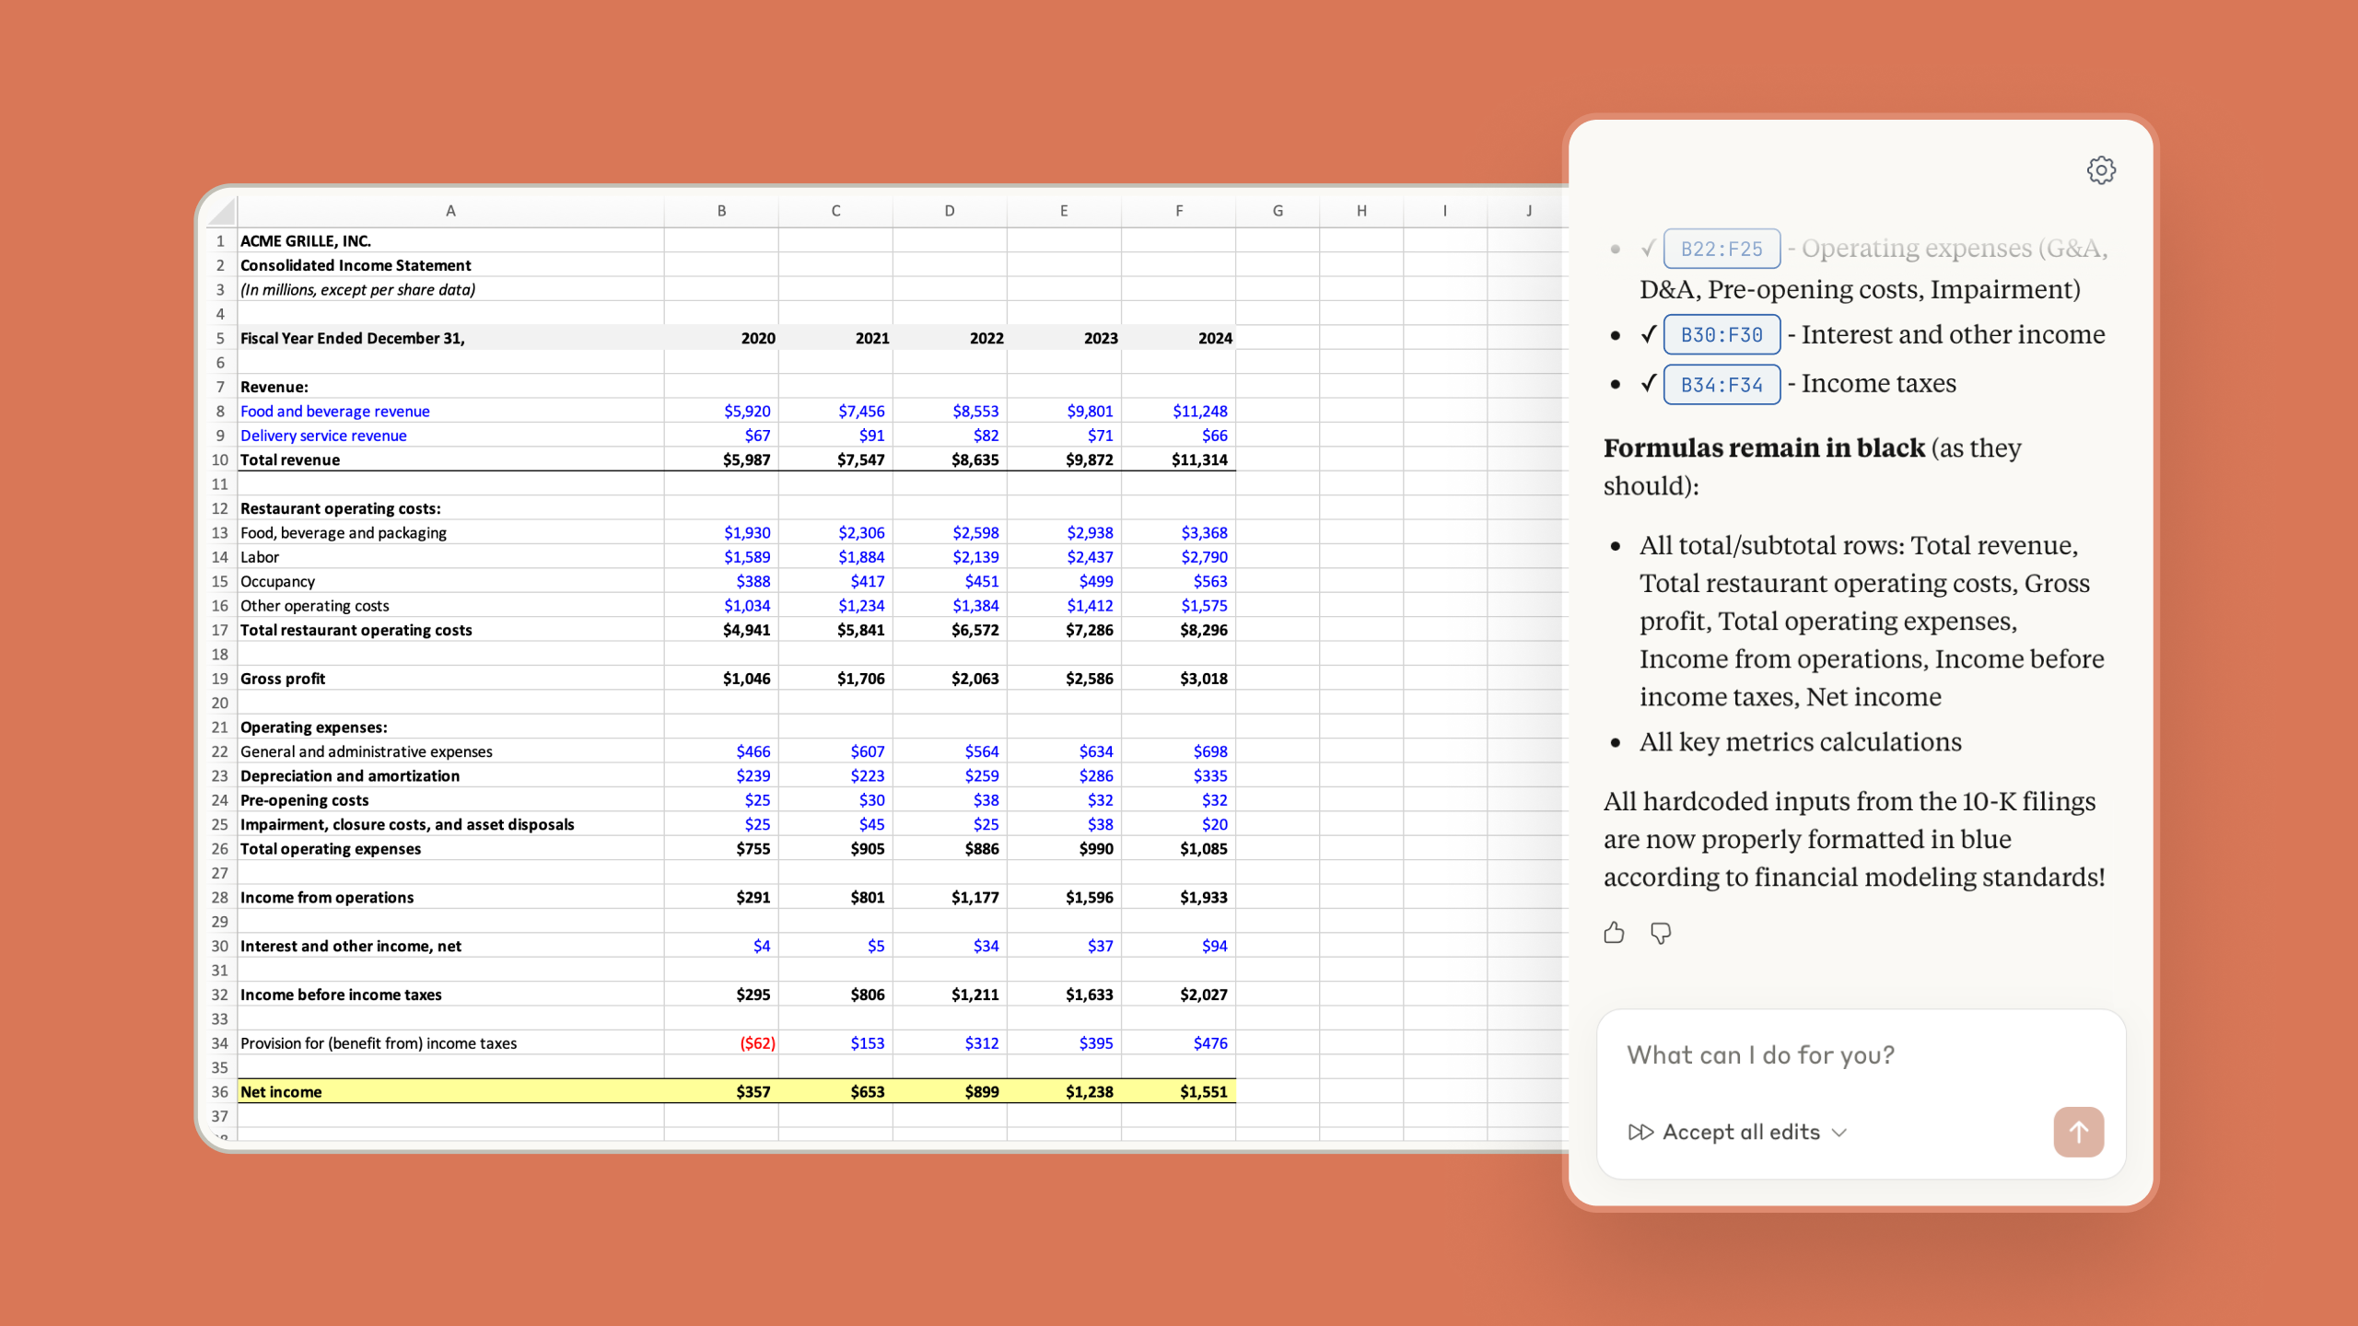Click the B34:F34 range reference chip
Screen dimensions: 2358x1326
[x=1722, y=384]
